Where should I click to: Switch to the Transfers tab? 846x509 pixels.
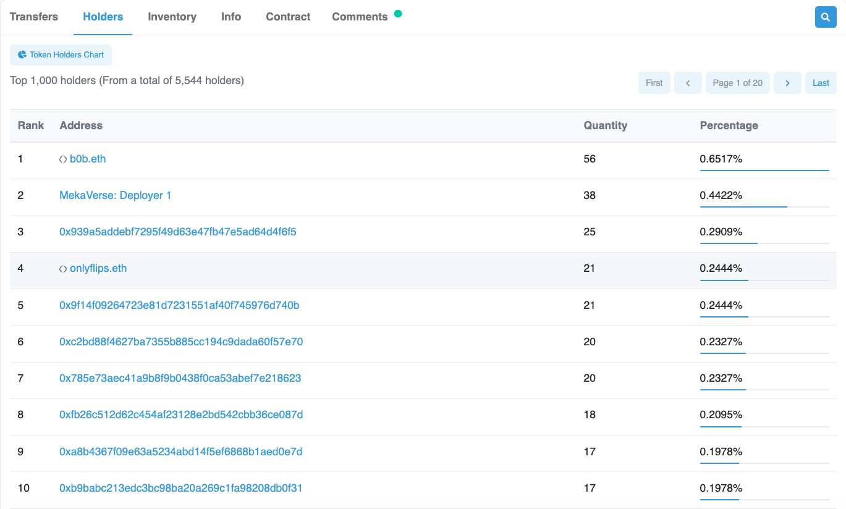34,17
